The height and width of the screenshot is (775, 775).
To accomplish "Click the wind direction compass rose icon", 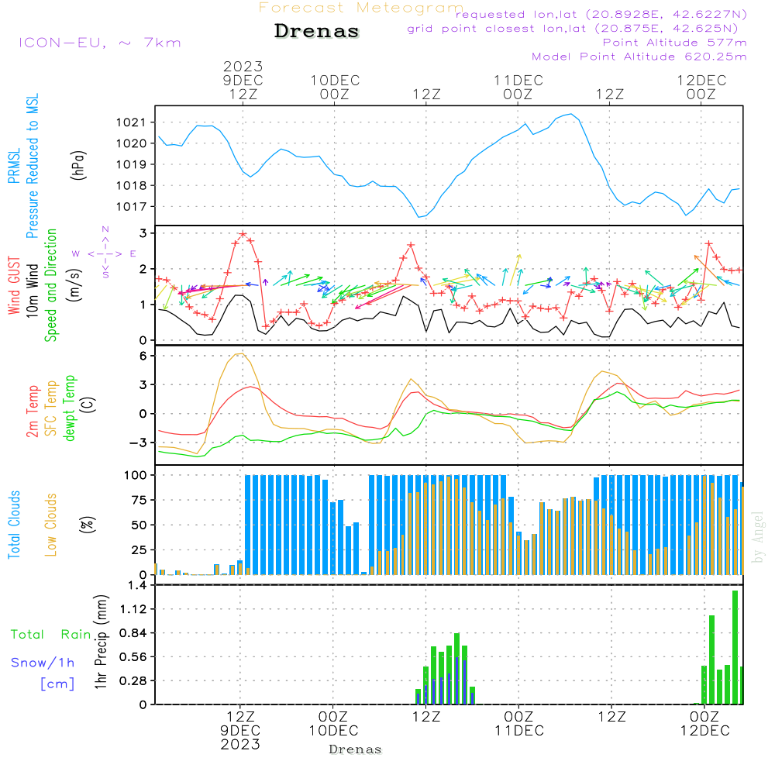I will (x=105, y=253).
